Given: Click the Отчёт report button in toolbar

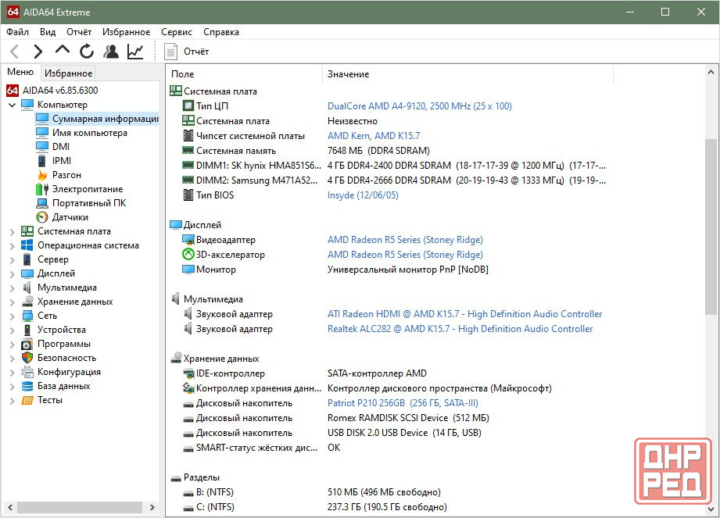Looking at the screenshot, I should pyautogui.click(x=187, y=52).
